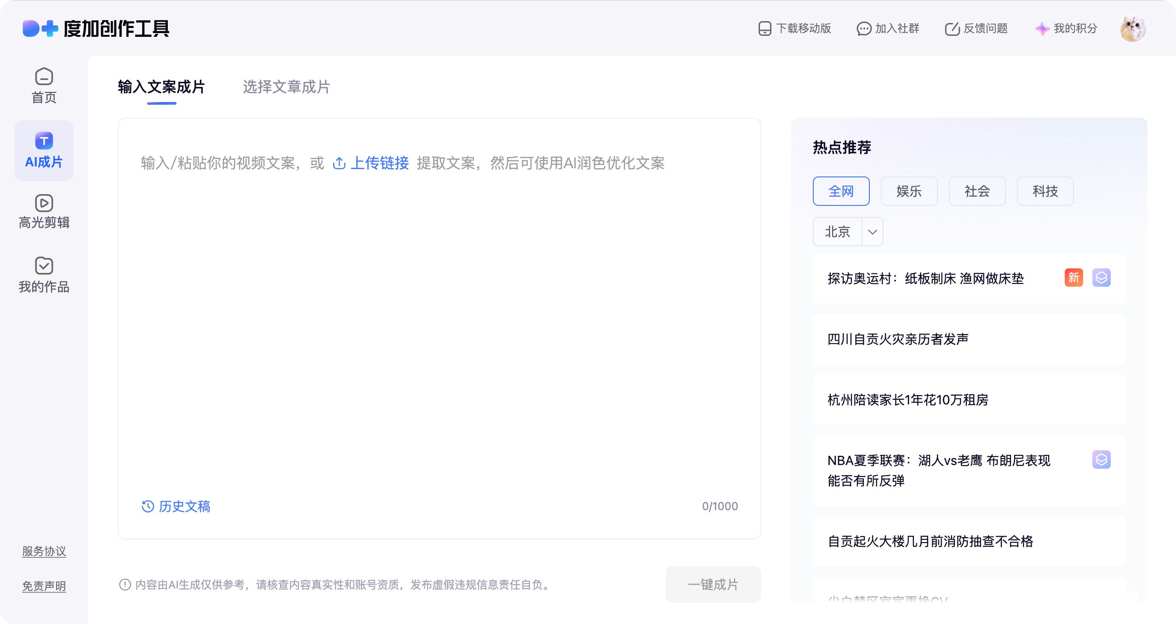This screenshot has width=1176, height=624.
Task: Switch to 输入文案成片 tab
Action: click(x=161, y=87)
